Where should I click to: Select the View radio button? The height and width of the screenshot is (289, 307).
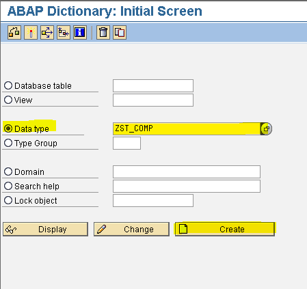(8, 100)
